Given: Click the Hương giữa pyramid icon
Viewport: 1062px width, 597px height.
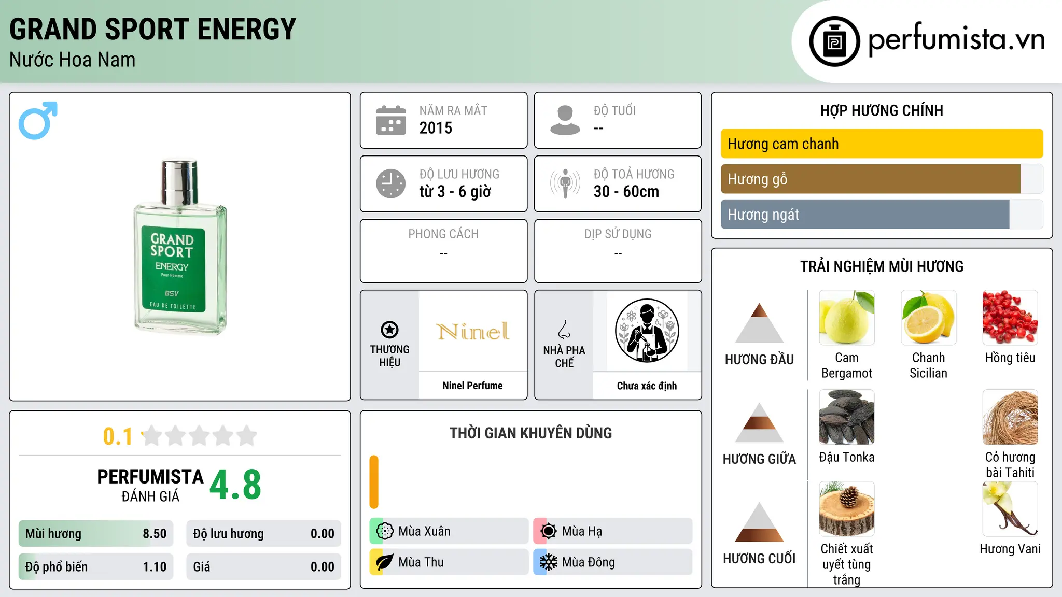Looking at the screenshot, I should (759, 422).
